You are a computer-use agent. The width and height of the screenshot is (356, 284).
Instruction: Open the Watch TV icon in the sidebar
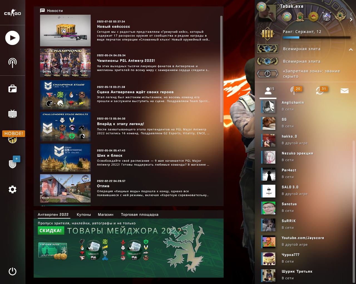13,114
